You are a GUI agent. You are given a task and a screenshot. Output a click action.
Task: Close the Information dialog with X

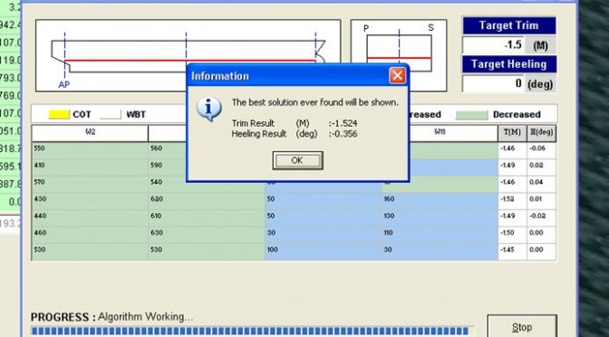397,76
